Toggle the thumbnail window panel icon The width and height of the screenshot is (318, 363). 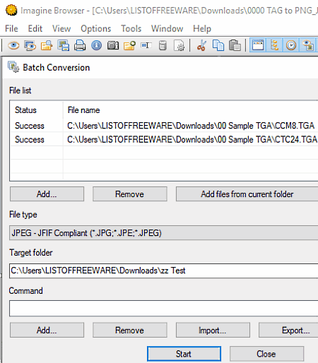click(x=258, y=45)
